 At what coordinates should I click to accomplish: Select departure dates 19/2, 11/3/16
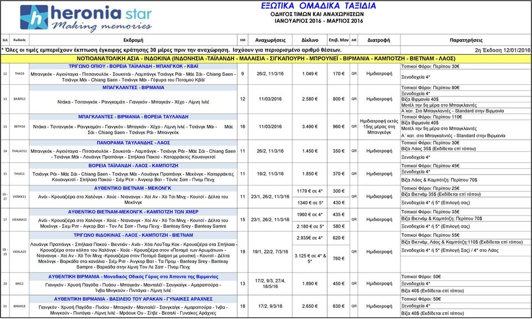(270, 174)
